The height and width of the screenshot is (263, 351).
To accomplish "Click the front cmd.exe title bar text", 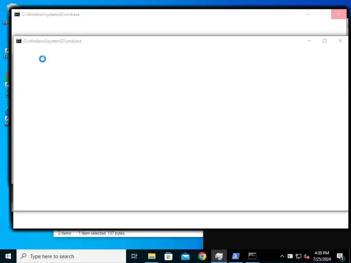I will (x=52, y=41).
